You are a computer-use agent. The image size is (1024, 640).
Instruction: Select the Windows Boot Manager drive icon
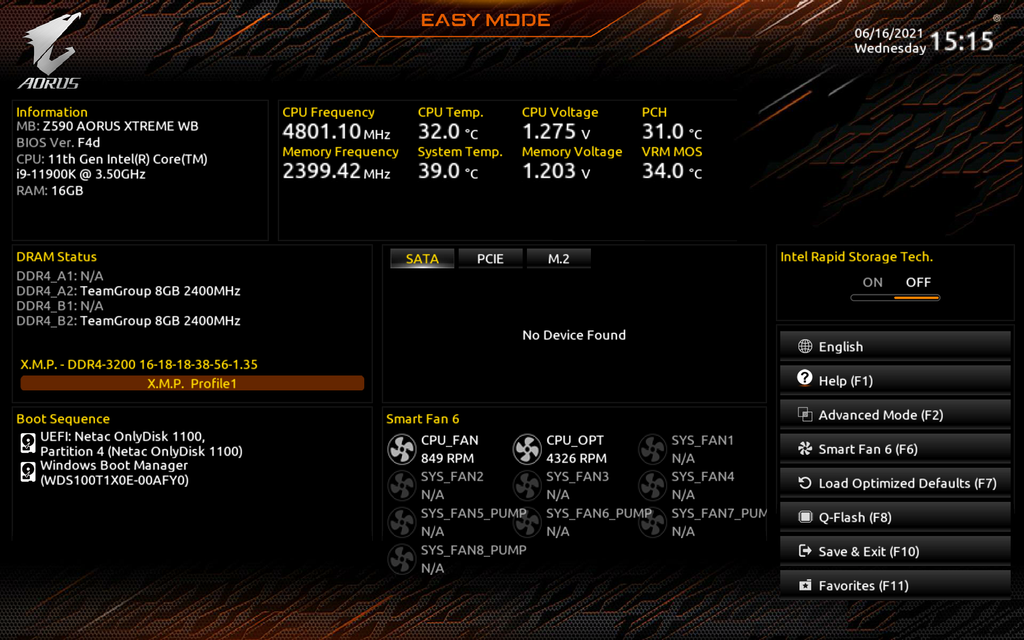(x=28, y=472)
